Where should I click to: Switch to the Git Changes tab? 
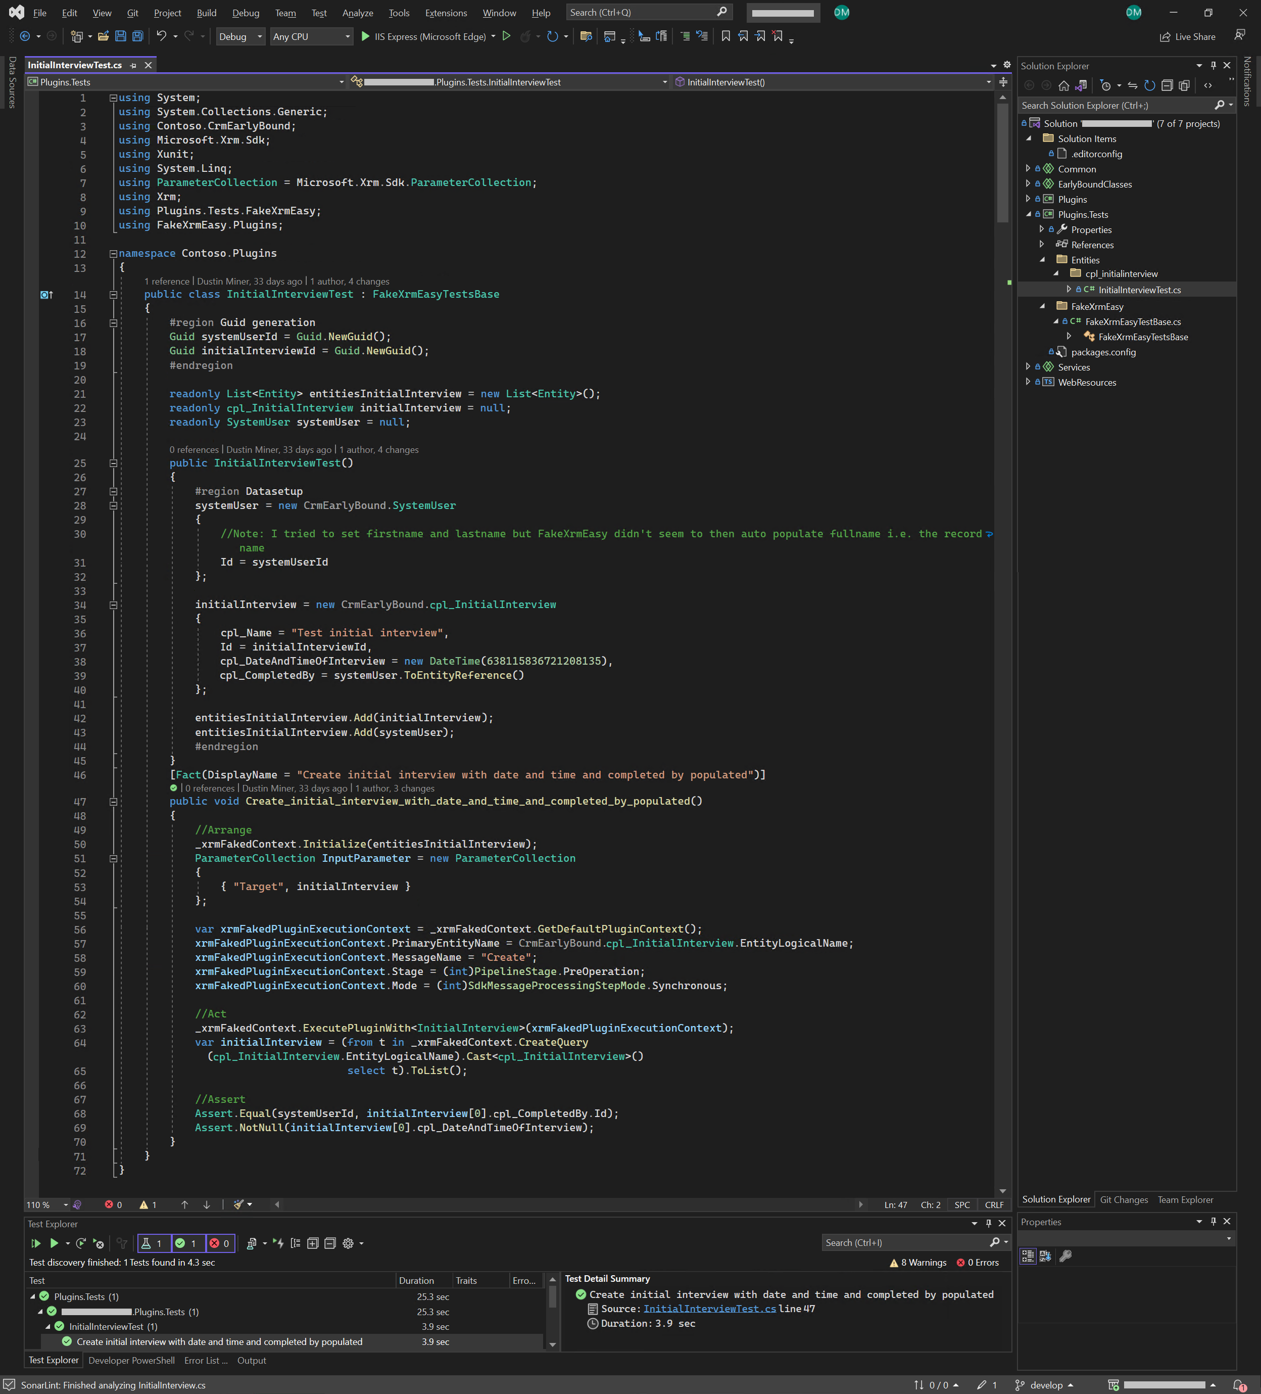1124,1200
